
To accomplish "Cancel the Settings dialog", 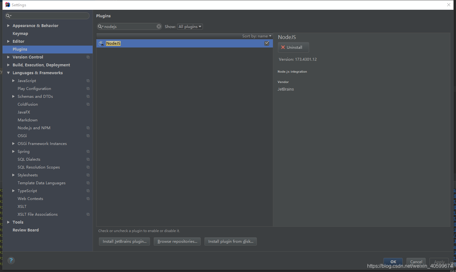I will tap(416, 262).
